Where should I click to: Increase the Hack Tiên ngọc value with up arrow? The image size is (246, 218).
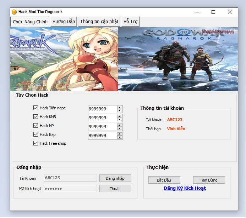click(x=120, y=108)
